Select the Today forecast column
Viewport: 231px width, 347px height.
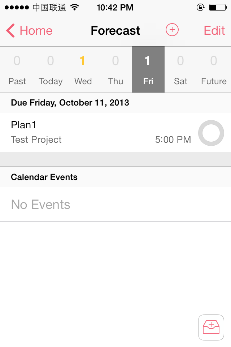click(x=51, y=69)
